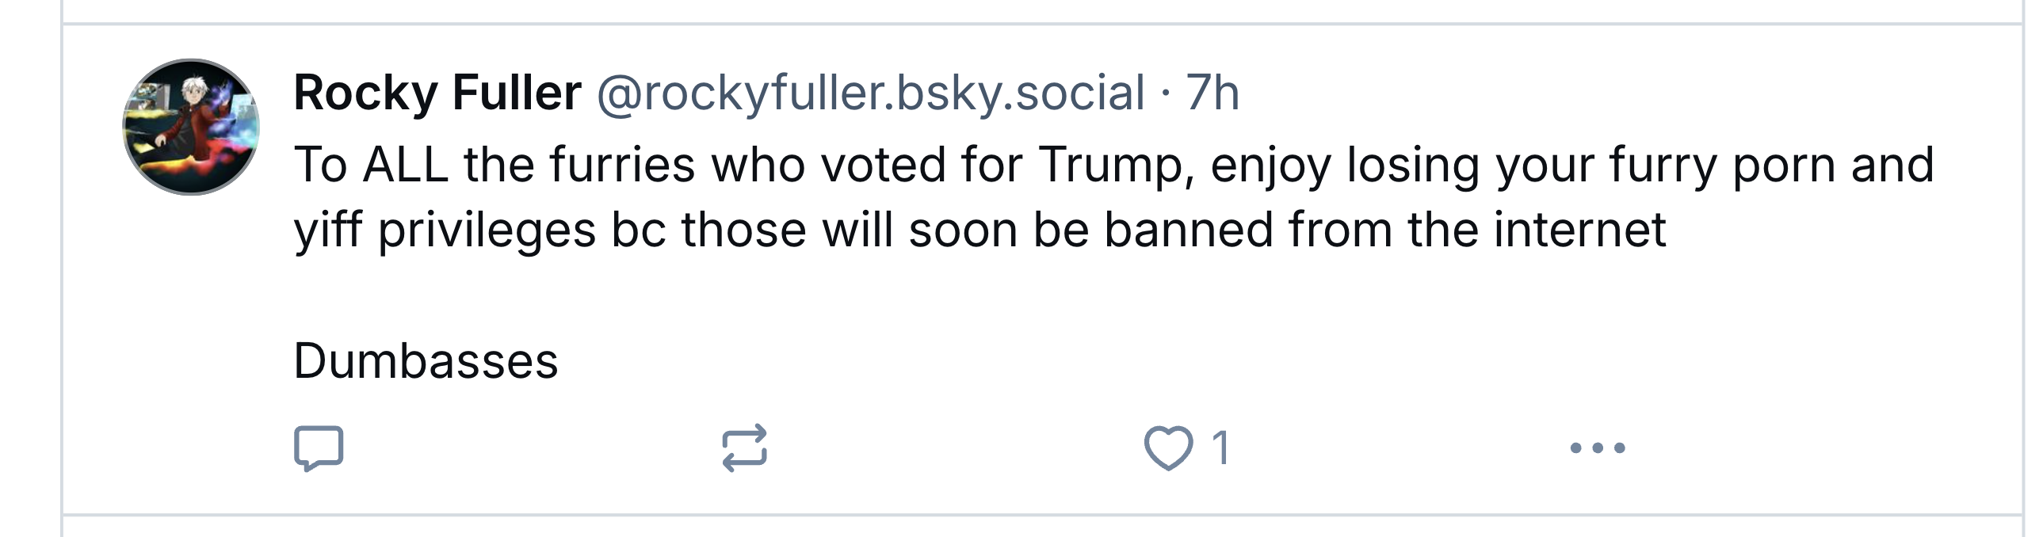Open the Rocky Fuller display name link
Screen dimensions: 2043x537
point(437,93)
